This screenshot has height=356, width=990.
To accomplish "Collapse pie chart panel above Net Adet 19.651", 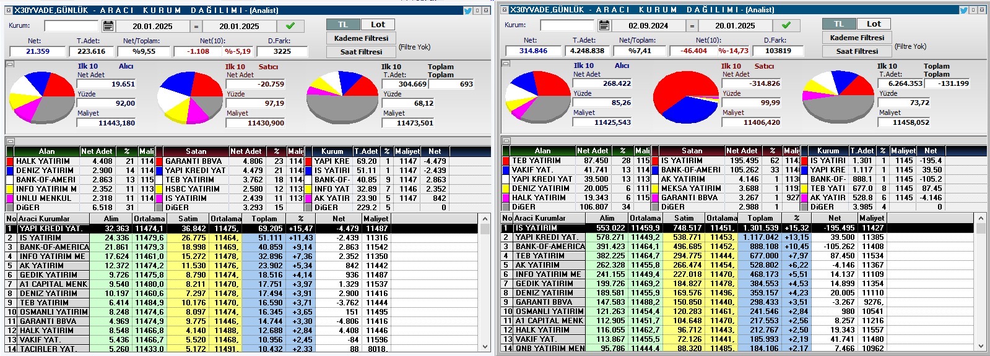I will [10, 64].
